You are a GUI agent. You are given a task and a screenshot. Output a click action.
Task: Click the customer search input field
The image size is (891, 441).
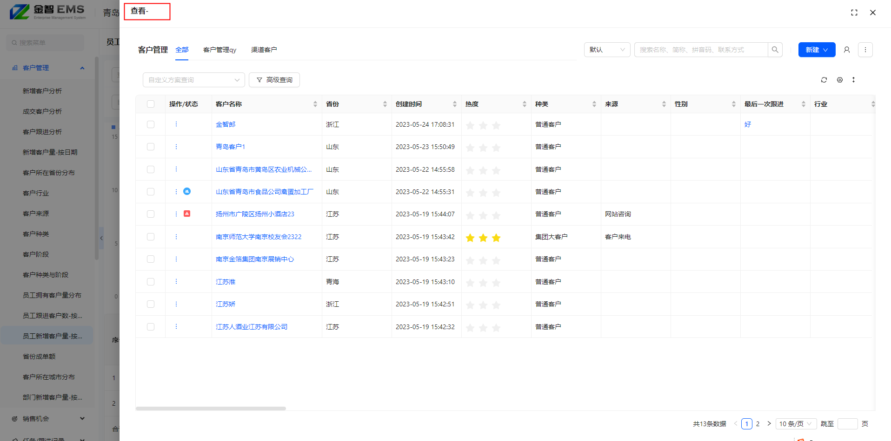click(701, 50)
